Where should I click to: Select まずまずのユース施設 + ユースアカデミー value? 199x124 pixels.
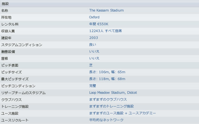click(123, 113)
